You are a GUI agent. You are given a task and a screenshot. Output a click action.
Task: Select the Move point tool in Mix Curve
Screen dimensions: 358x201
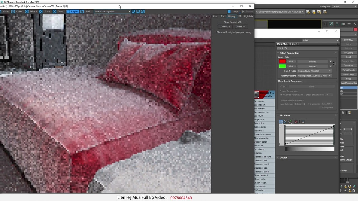[281, 122]
